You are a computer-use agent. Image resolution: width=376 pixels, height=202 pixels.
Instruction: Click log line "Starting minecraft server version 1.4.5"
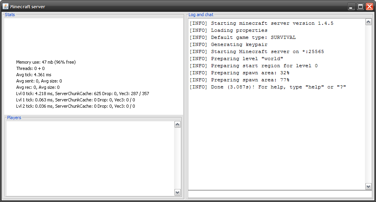pos(261,23)
